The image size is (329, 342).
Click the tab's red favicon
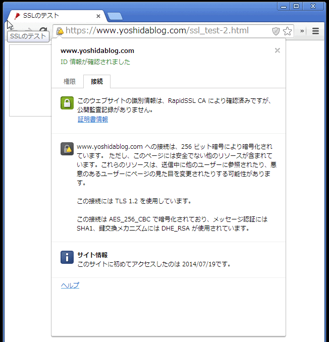click(17, 16)
